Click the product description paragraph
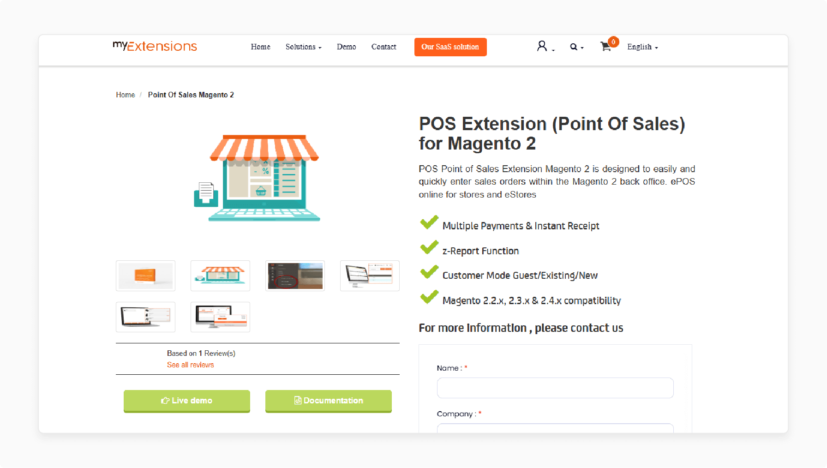Screen dimensions: 827x468 [x=557, y=182]
